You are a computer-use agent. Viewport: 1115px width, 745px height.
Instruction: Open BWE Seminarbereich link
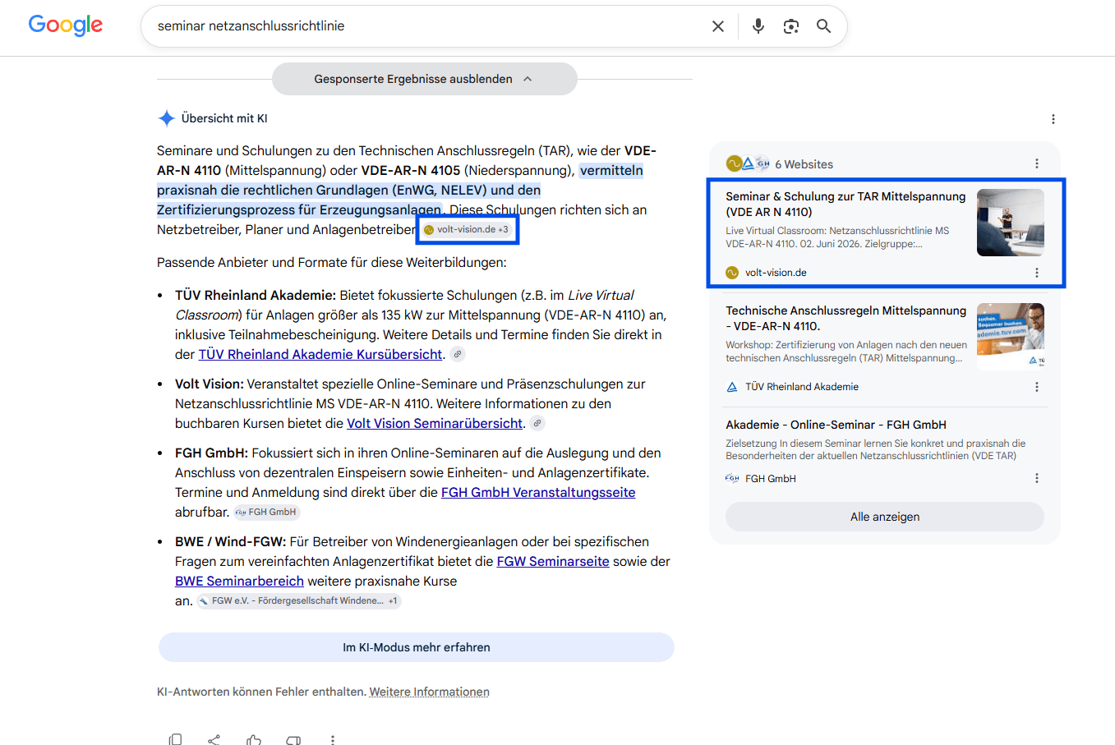[239, 581]
